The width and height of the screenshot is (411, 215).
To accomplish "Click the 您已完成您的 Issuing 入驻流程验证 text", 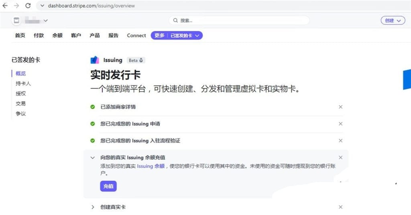I will [140, 141].
